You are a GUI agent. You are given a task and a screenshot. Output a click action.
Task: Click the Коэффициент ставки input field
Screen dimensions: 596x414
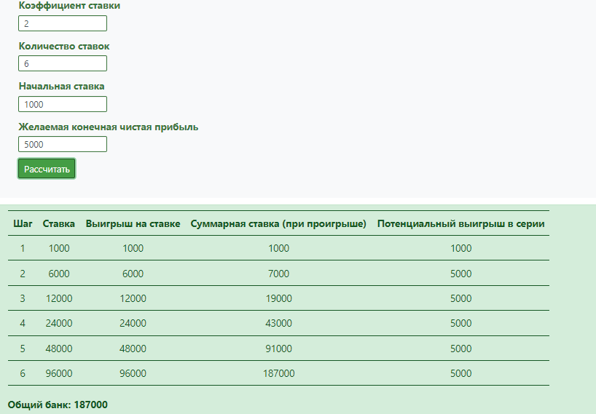point(63,23)
